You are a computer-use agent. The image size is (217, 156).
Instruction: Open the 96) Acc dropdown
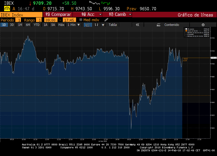(88, 14)
